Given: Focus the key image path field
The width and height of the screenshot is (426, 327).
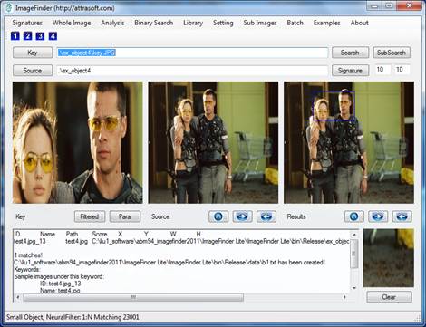Looking at the screenshot, I should click(x=192, y=53).
